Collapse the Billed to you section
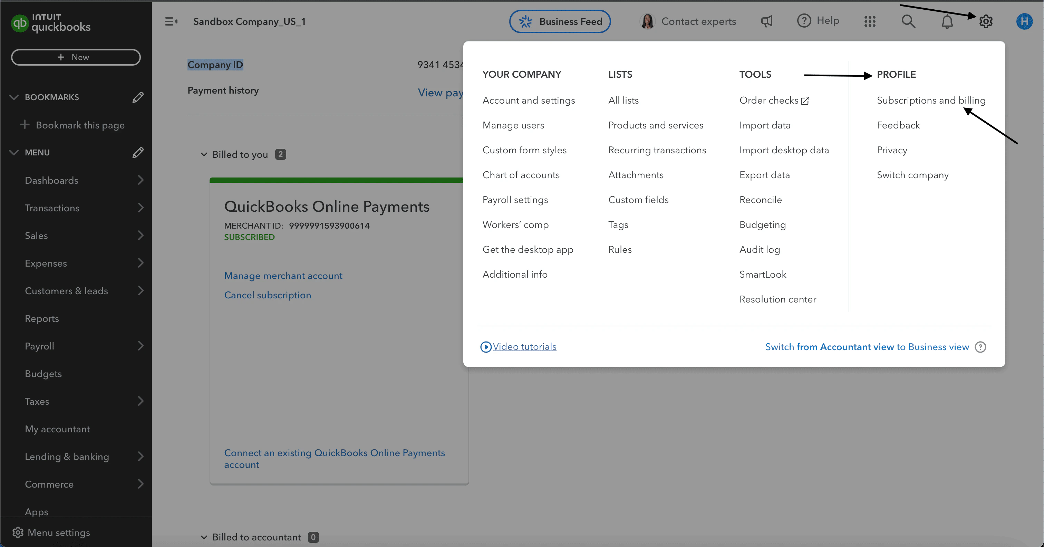Viewport: 1044px width, 547px height. [x=204, y=154]
